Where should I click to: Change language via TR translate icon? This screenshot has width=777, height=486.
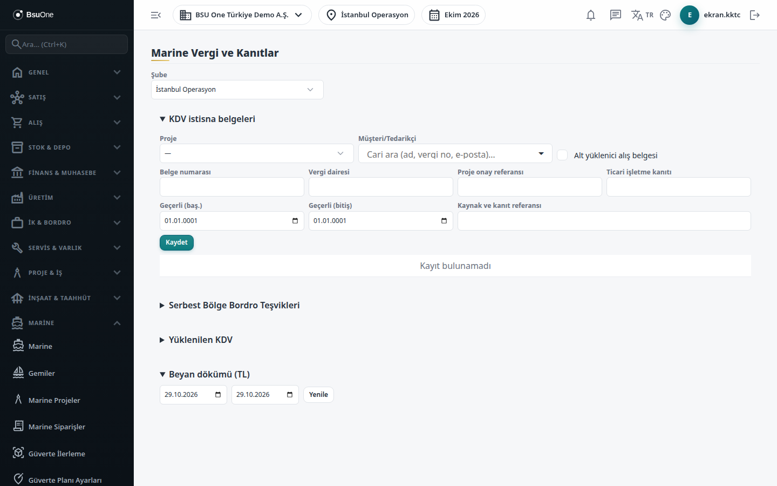click(x=642, y=15)
